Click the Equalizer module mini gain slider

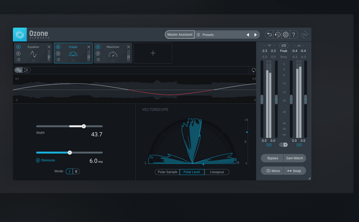click(49, 55)
